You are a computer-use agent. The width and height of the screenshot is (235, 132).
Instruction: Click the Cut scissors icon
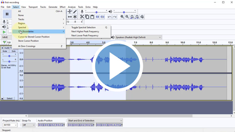(x=82, y=17)
